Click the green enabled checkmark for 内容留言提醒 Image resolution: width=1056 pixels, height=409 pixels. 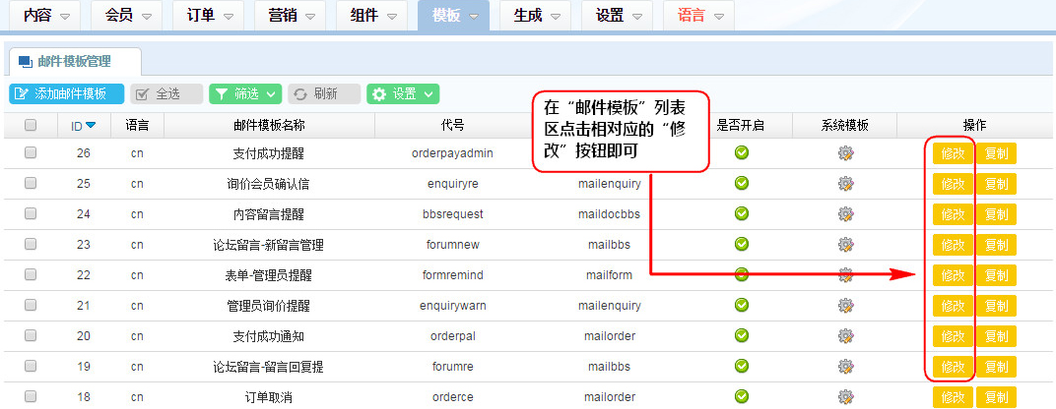[742, 214]
